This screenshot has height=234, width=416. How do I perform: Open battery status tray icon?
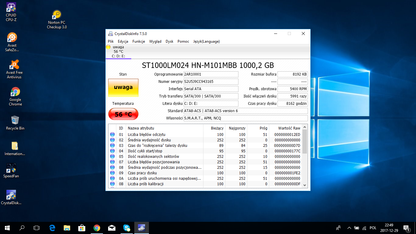click(357, 228)
